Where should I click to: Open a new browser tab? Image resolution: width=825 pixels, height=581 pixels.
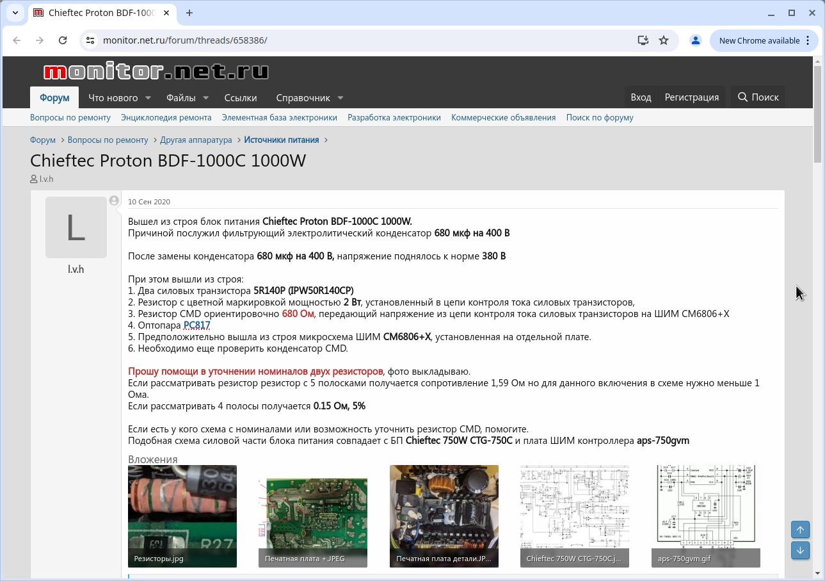189,13
